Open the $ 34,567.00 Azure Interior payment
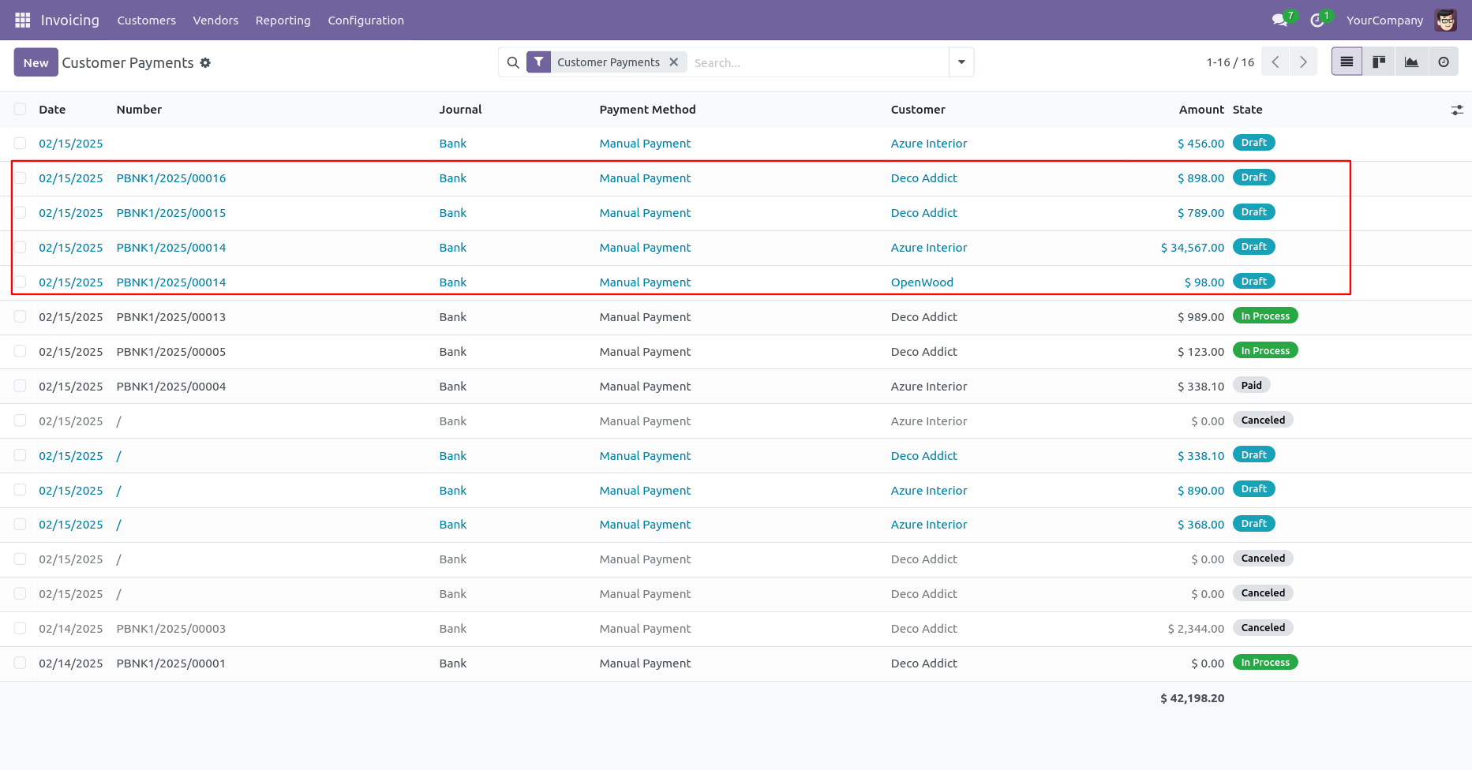The image size is (1472, 770). [1192, 248]
